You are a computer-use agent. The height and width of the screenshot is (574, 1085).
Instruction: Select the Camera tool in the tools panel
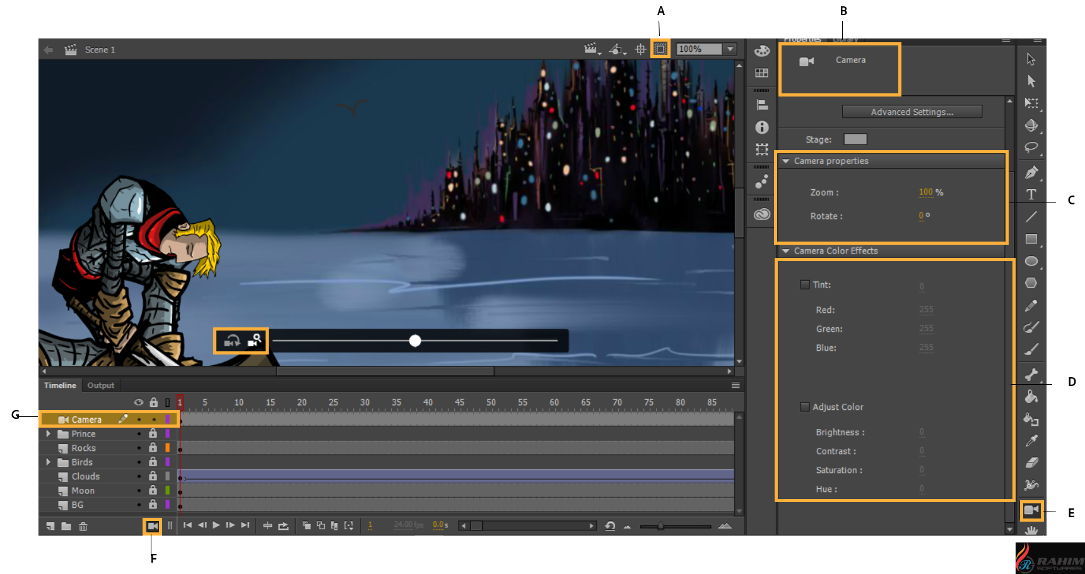[x=1031, y=510]
